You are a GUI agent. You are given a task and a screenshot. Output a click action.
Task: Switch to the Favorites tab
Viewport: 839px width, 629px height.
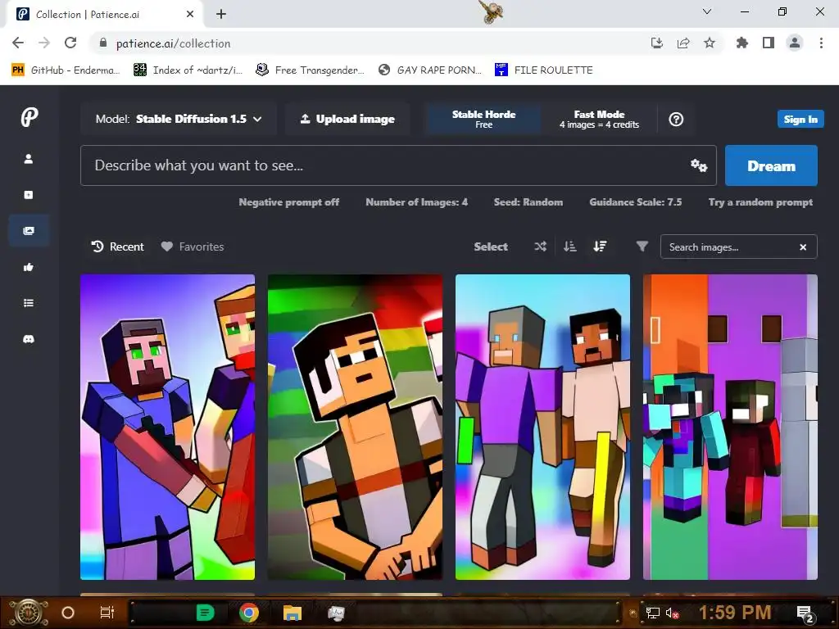tap(193, 247)
